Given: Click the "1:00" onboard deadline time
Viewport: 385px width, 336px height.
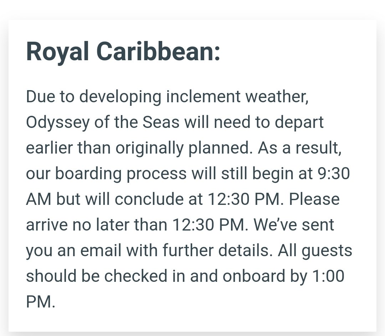Looking at the screenshot, I should tap(328, 276).
